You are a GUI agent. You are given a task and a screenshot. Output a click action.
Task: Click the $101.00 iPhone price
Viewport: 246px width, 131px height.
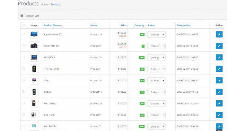pos(122,92)
